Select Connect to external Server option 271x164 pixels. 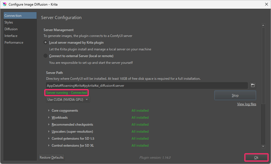click(46, 56)
